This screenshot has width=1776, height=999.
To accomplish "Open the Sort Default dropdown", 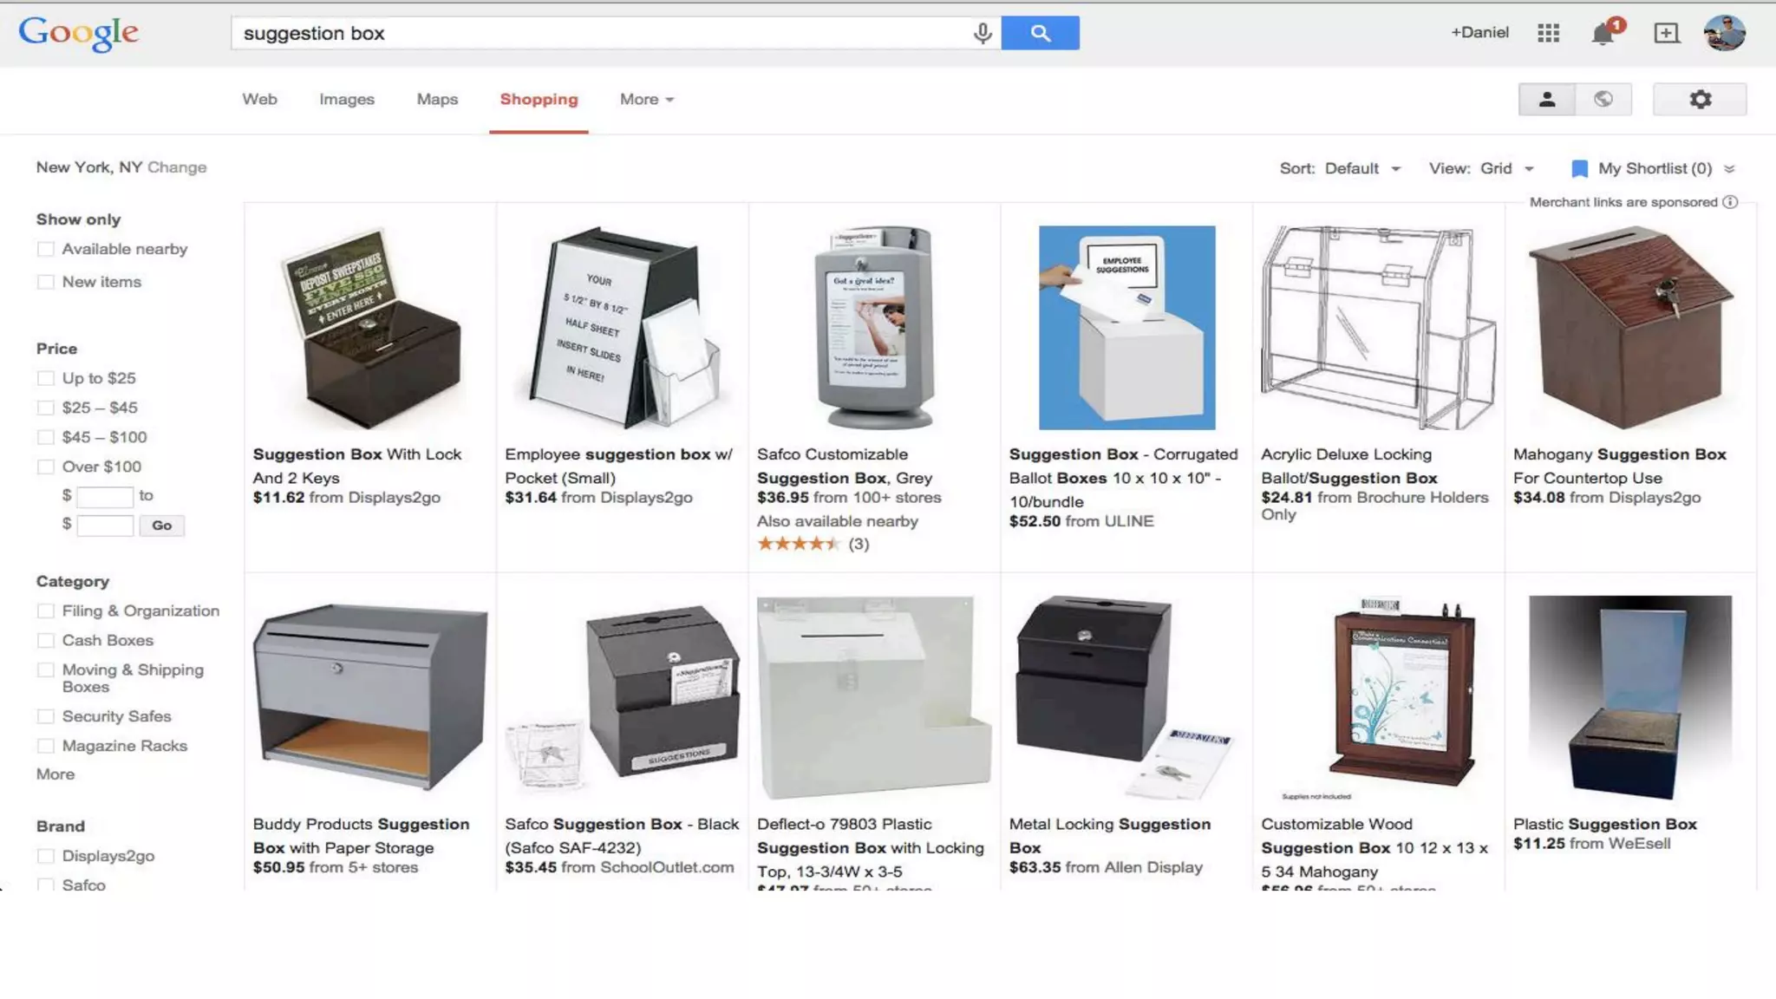I will 1341,168.
